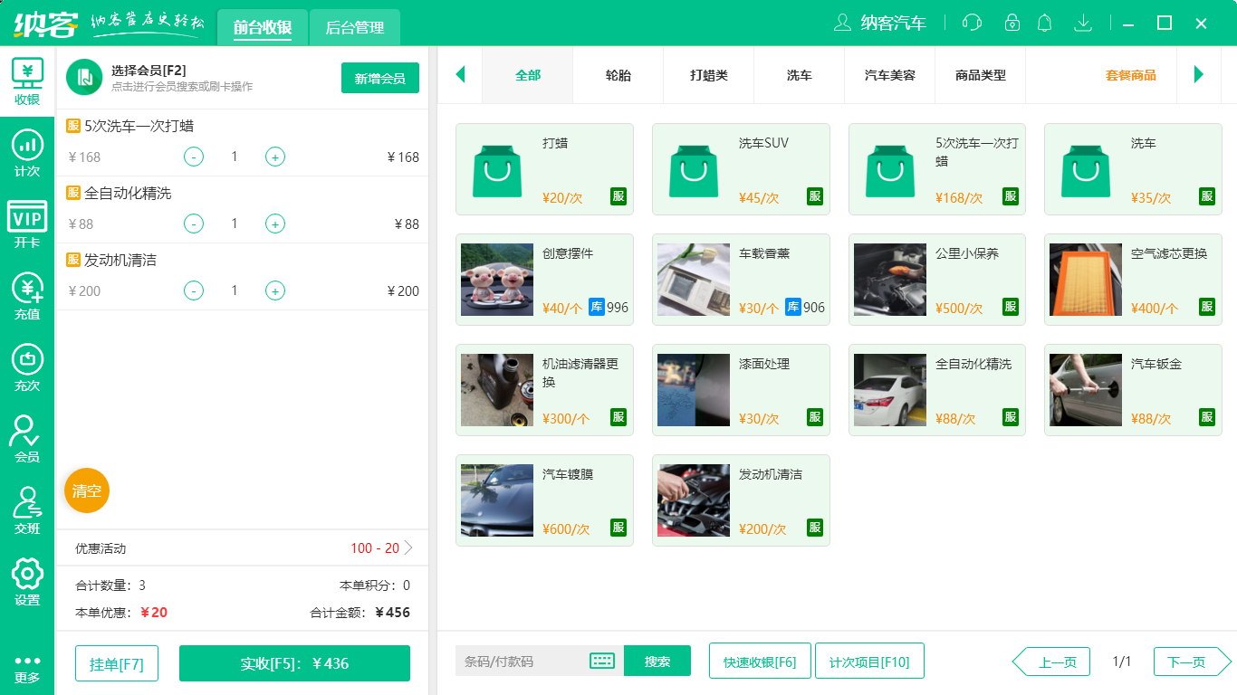Add the 洗车SUV ¥45/次 product card
The height and width of the screenshot is (695, 1237).
(741, 169)
